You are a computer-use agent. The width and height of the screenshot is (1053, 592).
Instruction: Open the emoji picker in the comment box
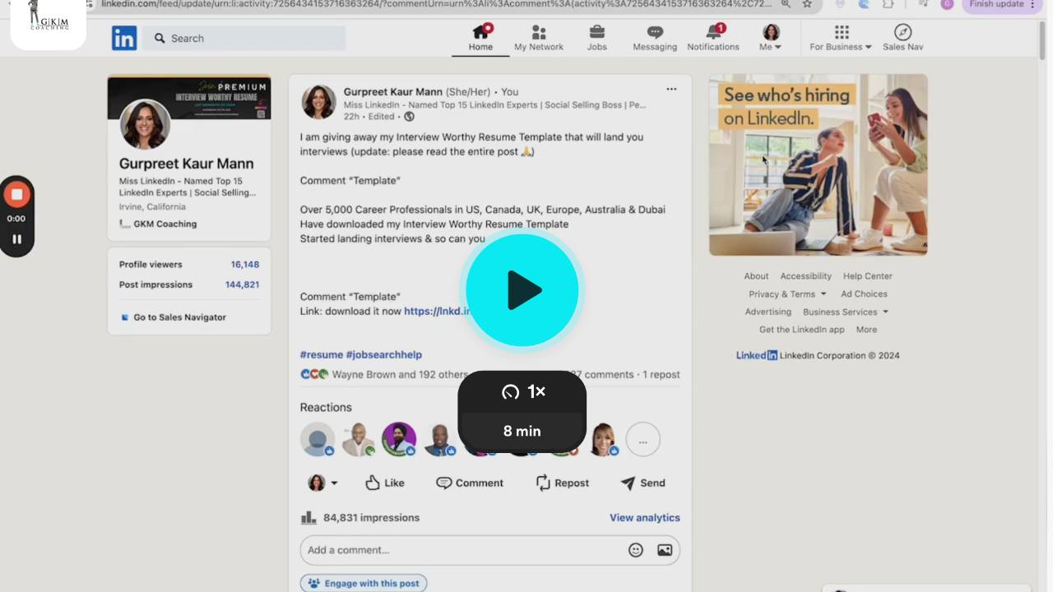pos(636,550)
